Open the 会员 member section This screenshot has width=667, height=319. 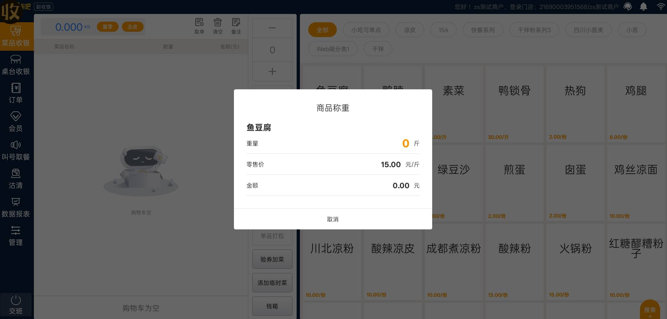pyautogui.click(x=16, y=122)
